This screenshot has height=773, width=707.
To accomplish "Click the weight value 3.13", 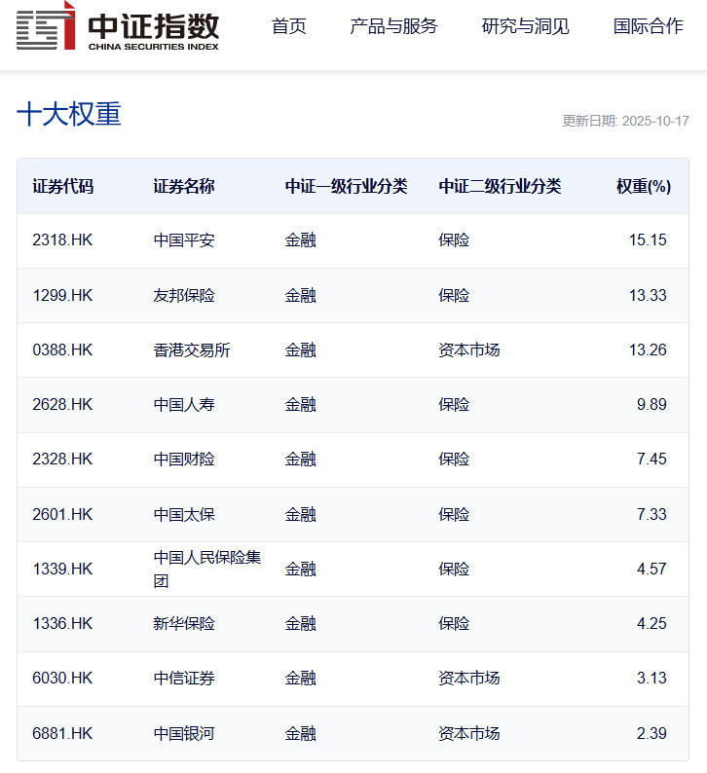I will coord(651,679).
